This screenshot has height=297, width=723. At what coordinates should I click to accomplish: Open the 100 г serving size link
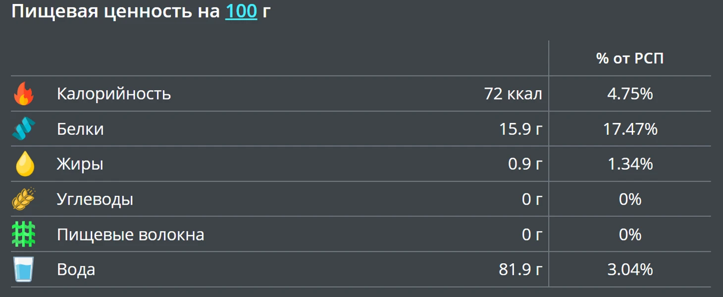pos(241,11)
